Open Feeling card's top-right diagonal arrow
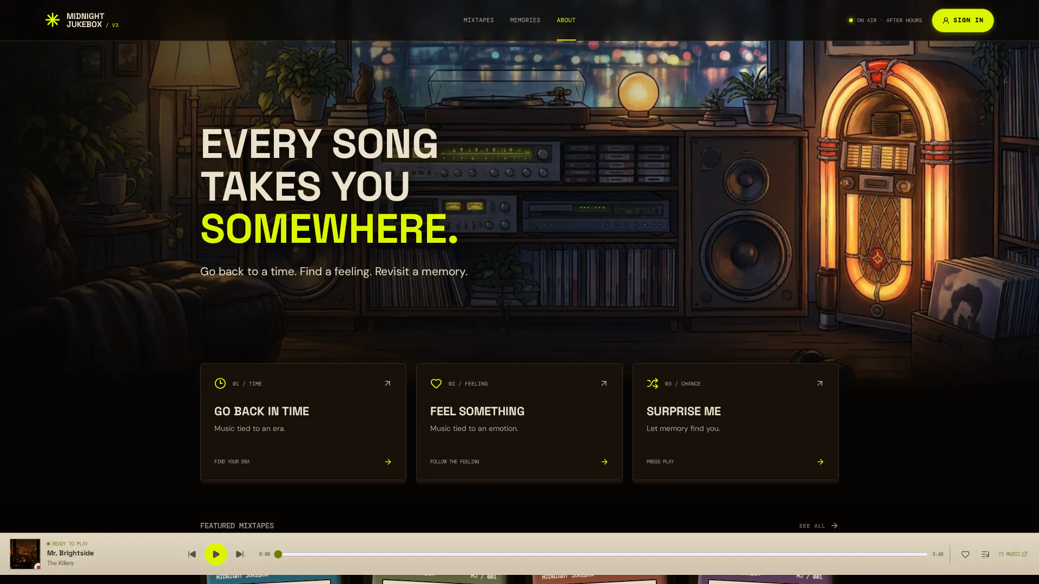This screenshot has height=584, width=1039. (x=604, y=383)
